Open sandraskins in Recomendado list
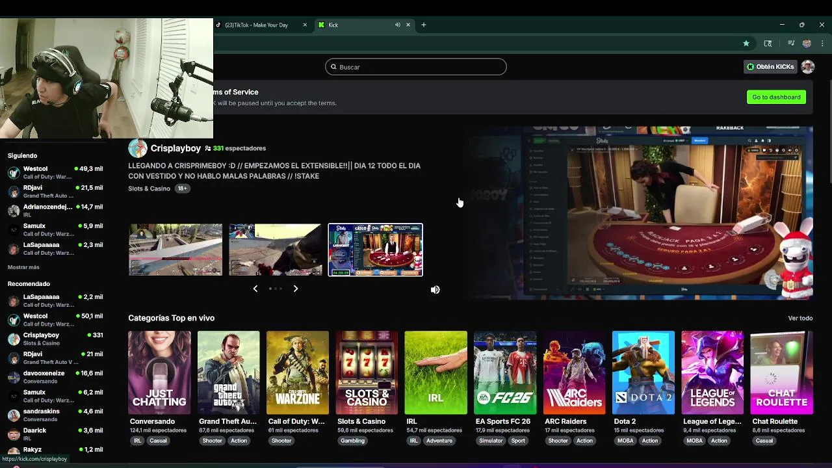 pos(55,415)
